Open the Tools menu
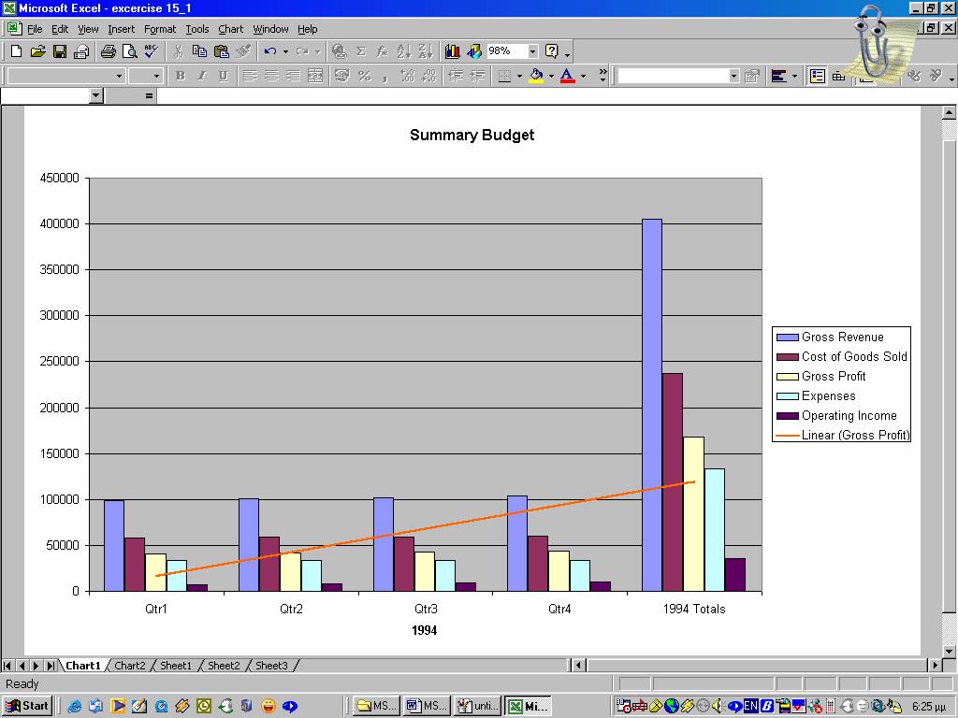 point(197,29)
